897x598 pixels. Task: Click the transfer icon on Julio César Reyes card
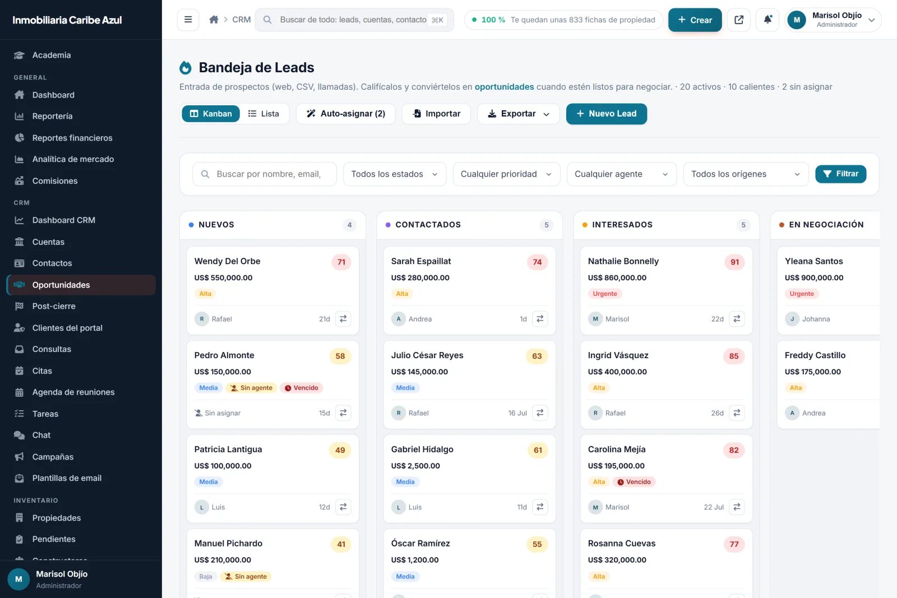click(540, 413)
